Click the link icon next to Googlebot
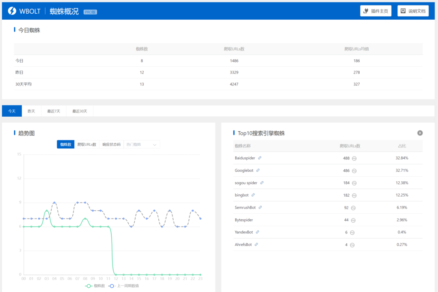 258,170
